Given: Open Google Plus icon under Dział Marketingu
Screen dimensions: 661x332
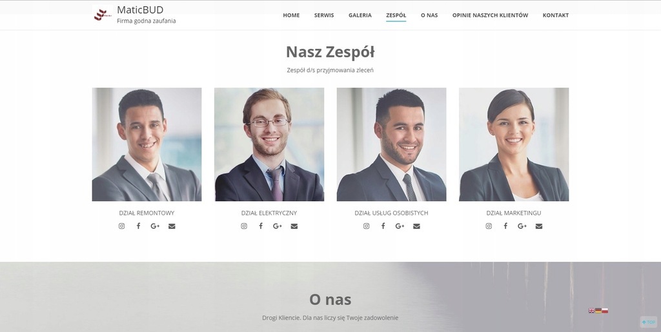Looking at the screenshot, I should click(x=522, y=226).
